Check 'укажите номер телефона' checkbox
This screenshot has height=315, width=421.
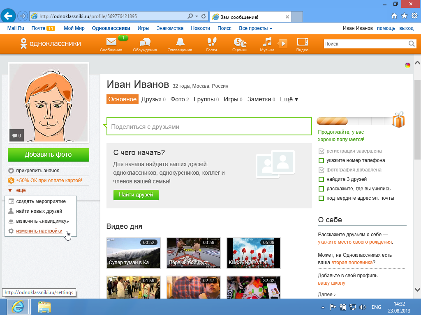click(x=322, y=160)
